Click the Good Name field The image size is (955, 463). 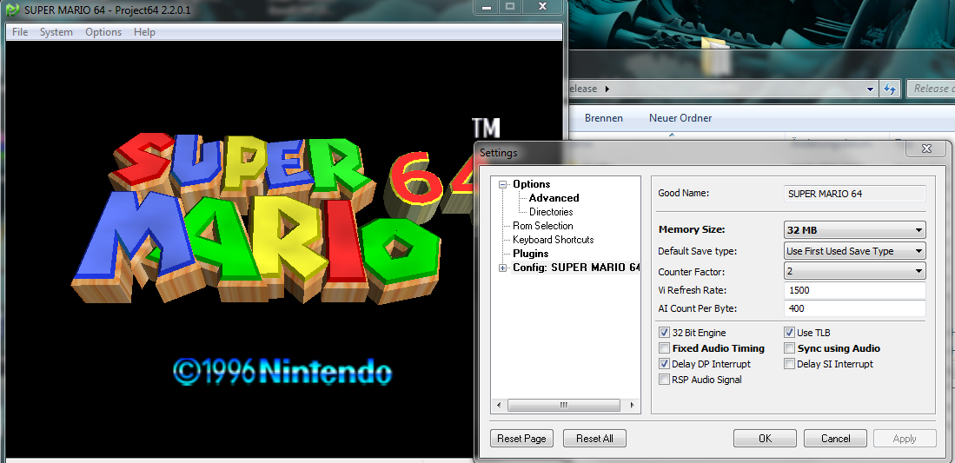[854, 194]
